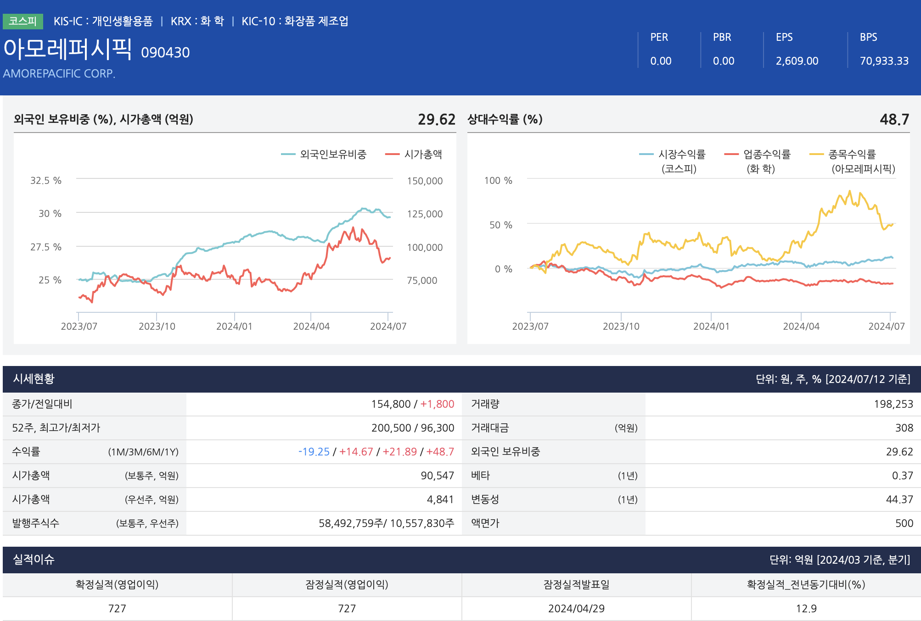Click the KRX 화 학 sector label
This screenshot has height=621, width=921.
tap(197, 21)
